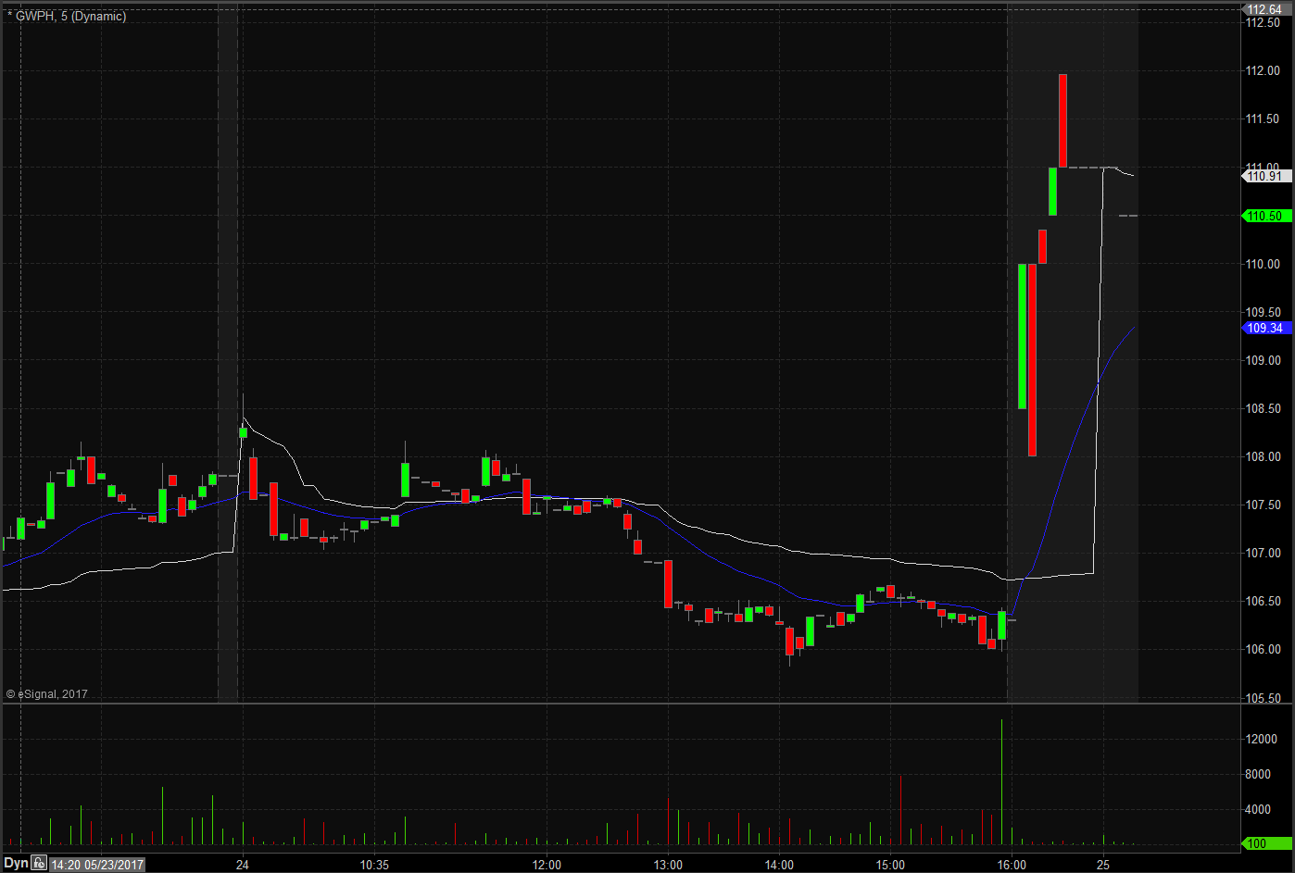Click the tallest volume bar near 16:00
This screenshot has width=1295, height=873.
[x=1001, y=781]
